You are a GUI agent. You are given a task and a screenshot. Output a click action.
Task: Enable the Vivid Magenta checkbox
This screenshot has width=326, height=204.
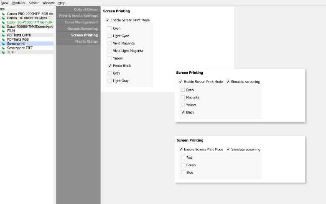tap(110, 43)
